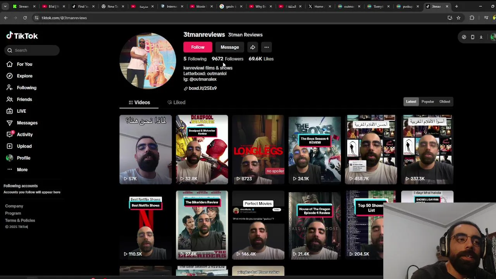
Task: Open the profile options ellipsis menu
Action: (x=267, y=47)
